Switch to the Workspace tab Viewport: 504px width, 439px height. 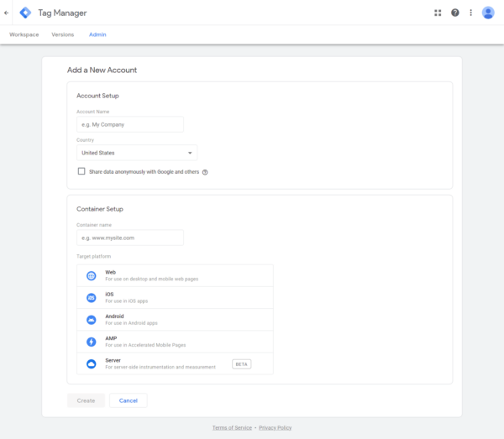click(24, 34)
